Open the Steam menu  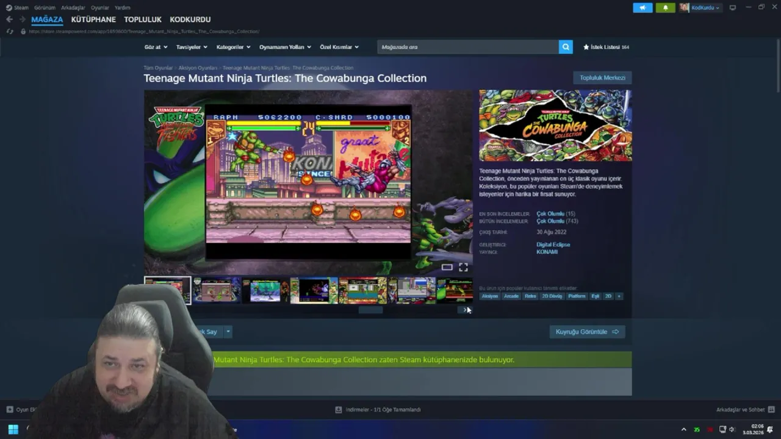click(x=21, y=8)
